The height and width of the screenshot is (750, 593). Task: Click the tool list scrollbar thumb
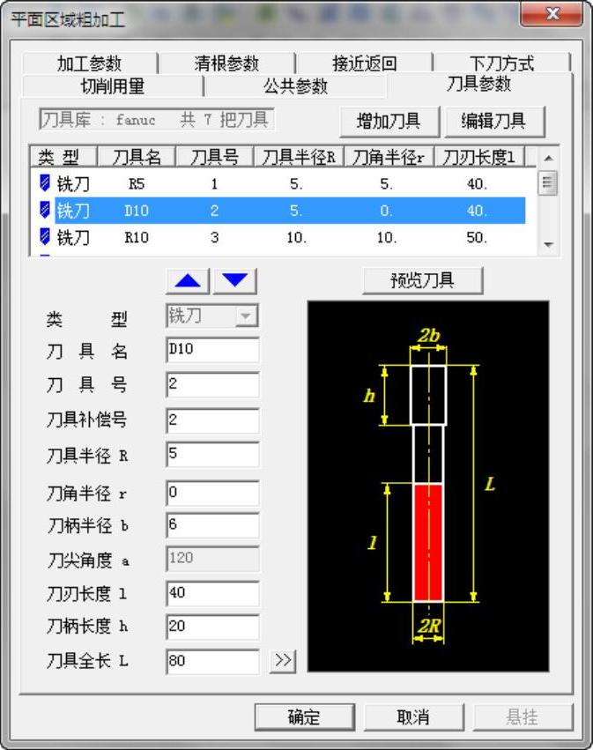(548, 182)
